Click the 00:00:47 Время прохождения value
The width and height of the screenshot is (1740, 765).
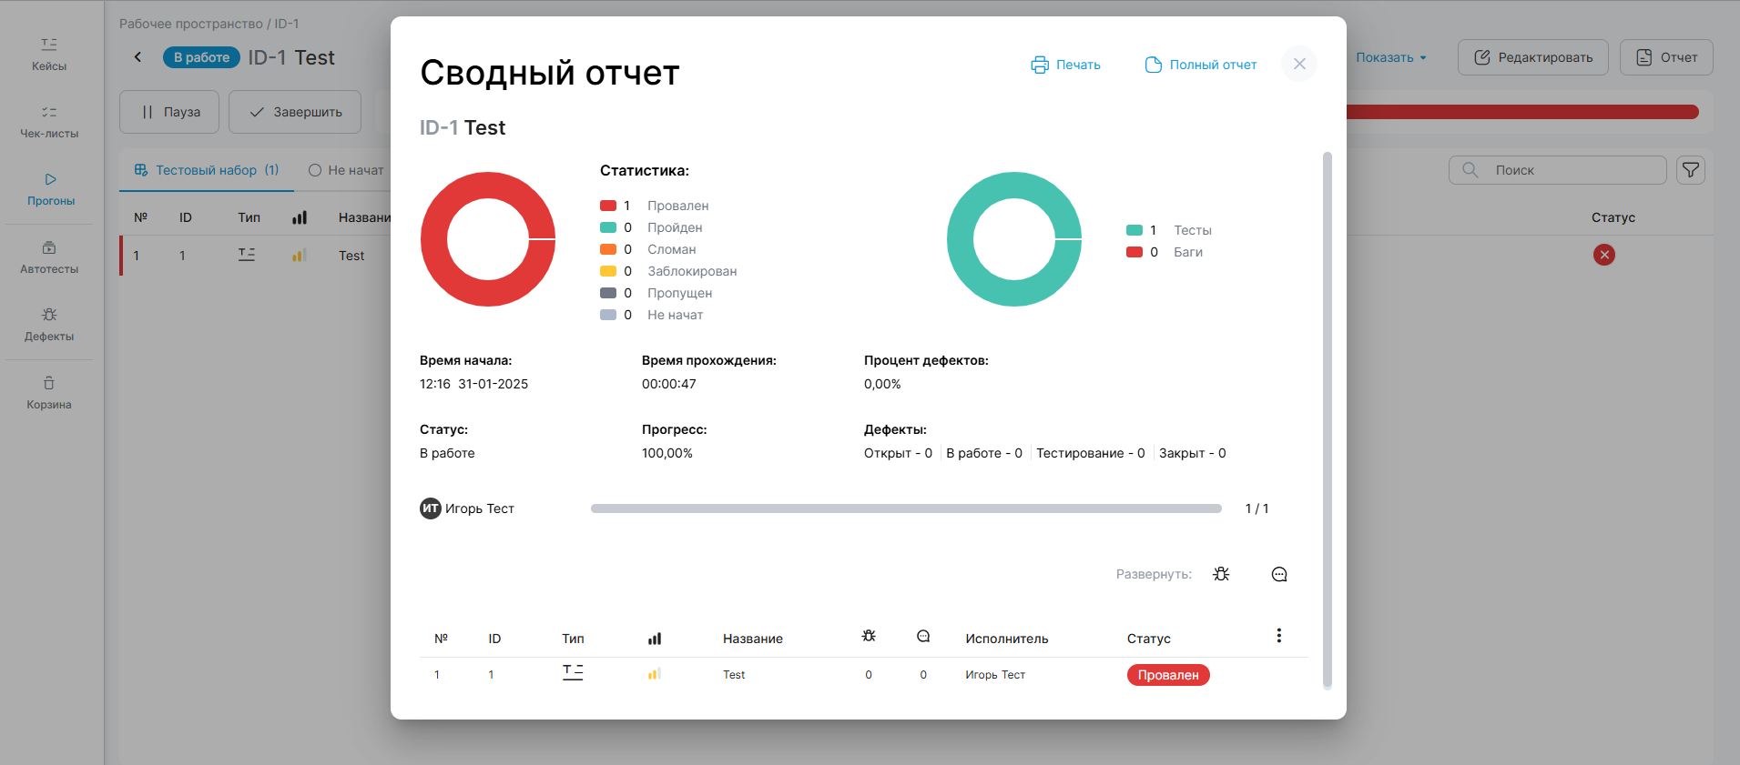coord(669,384)
